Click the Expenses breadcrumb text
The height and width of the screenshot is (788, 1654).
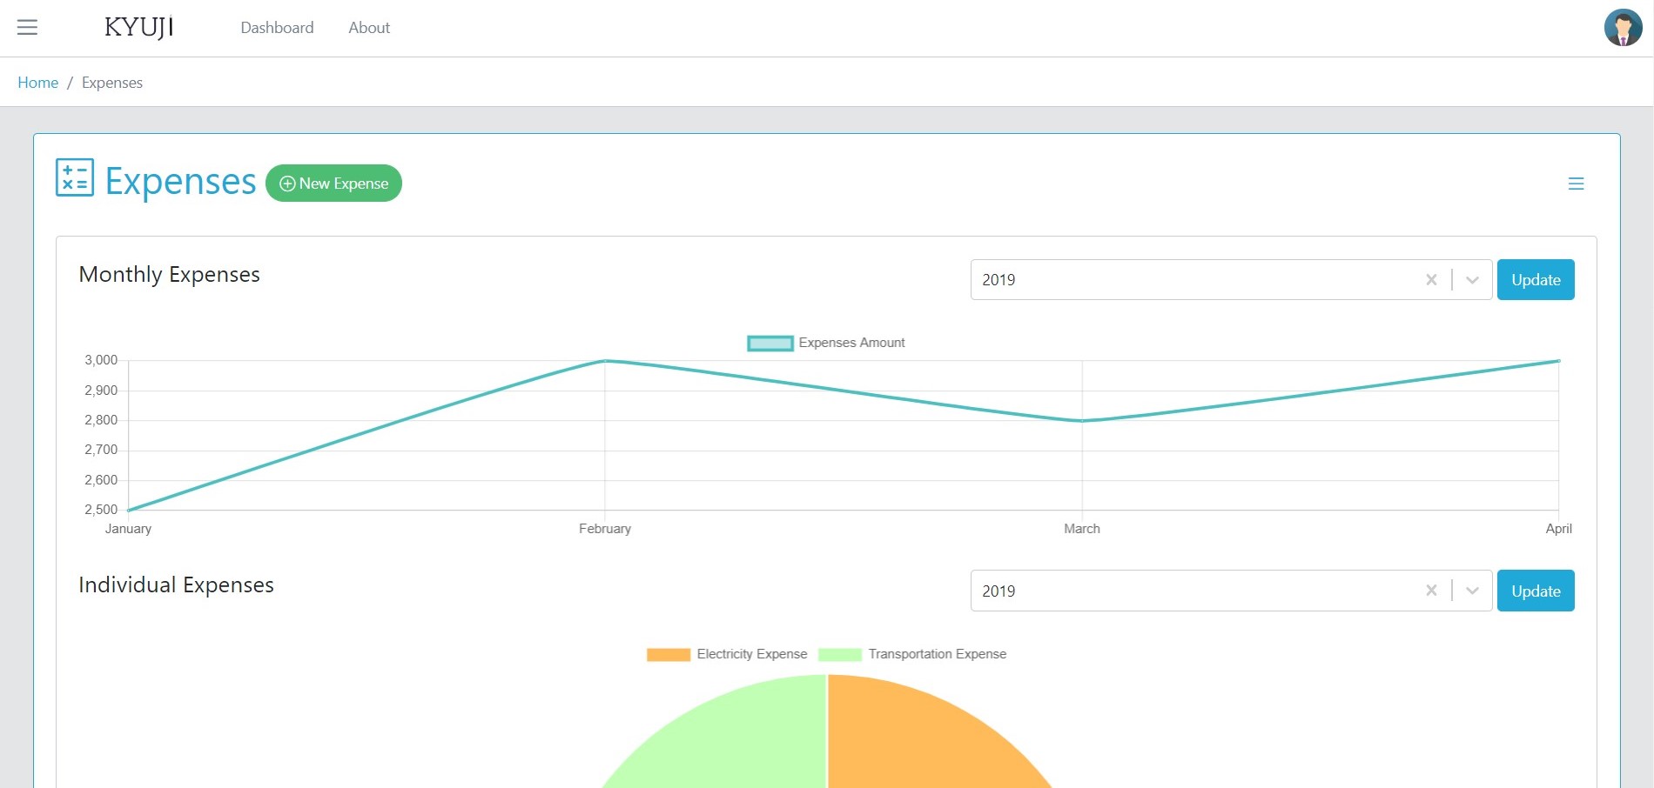click(x=112, y=83)
